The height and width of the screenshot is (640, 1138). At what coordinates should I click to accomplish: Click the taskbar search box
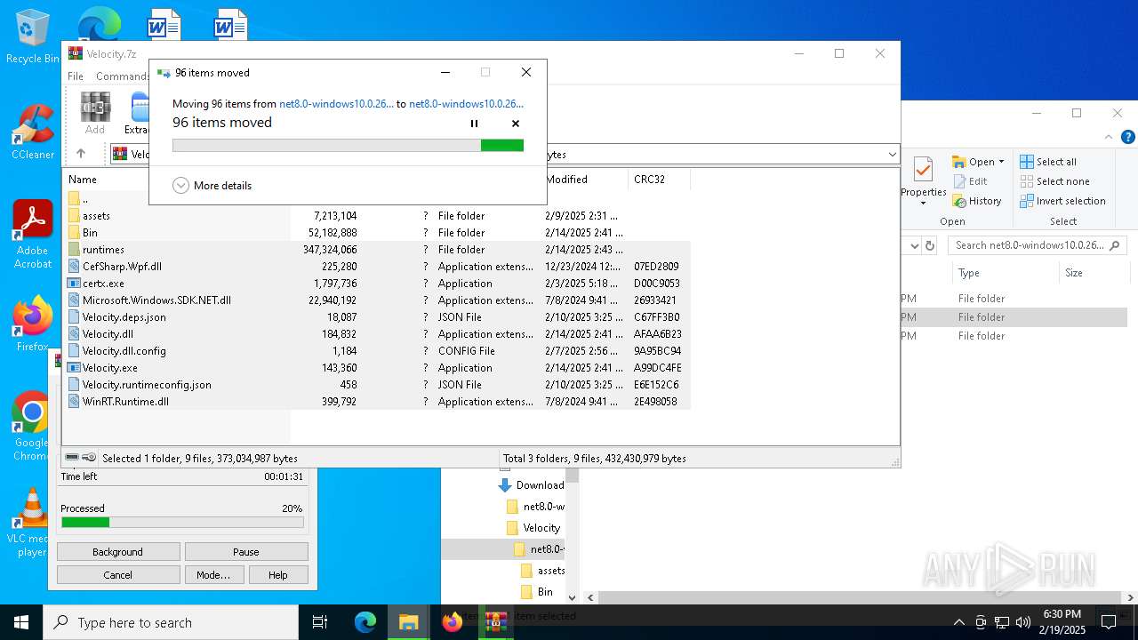171,622
